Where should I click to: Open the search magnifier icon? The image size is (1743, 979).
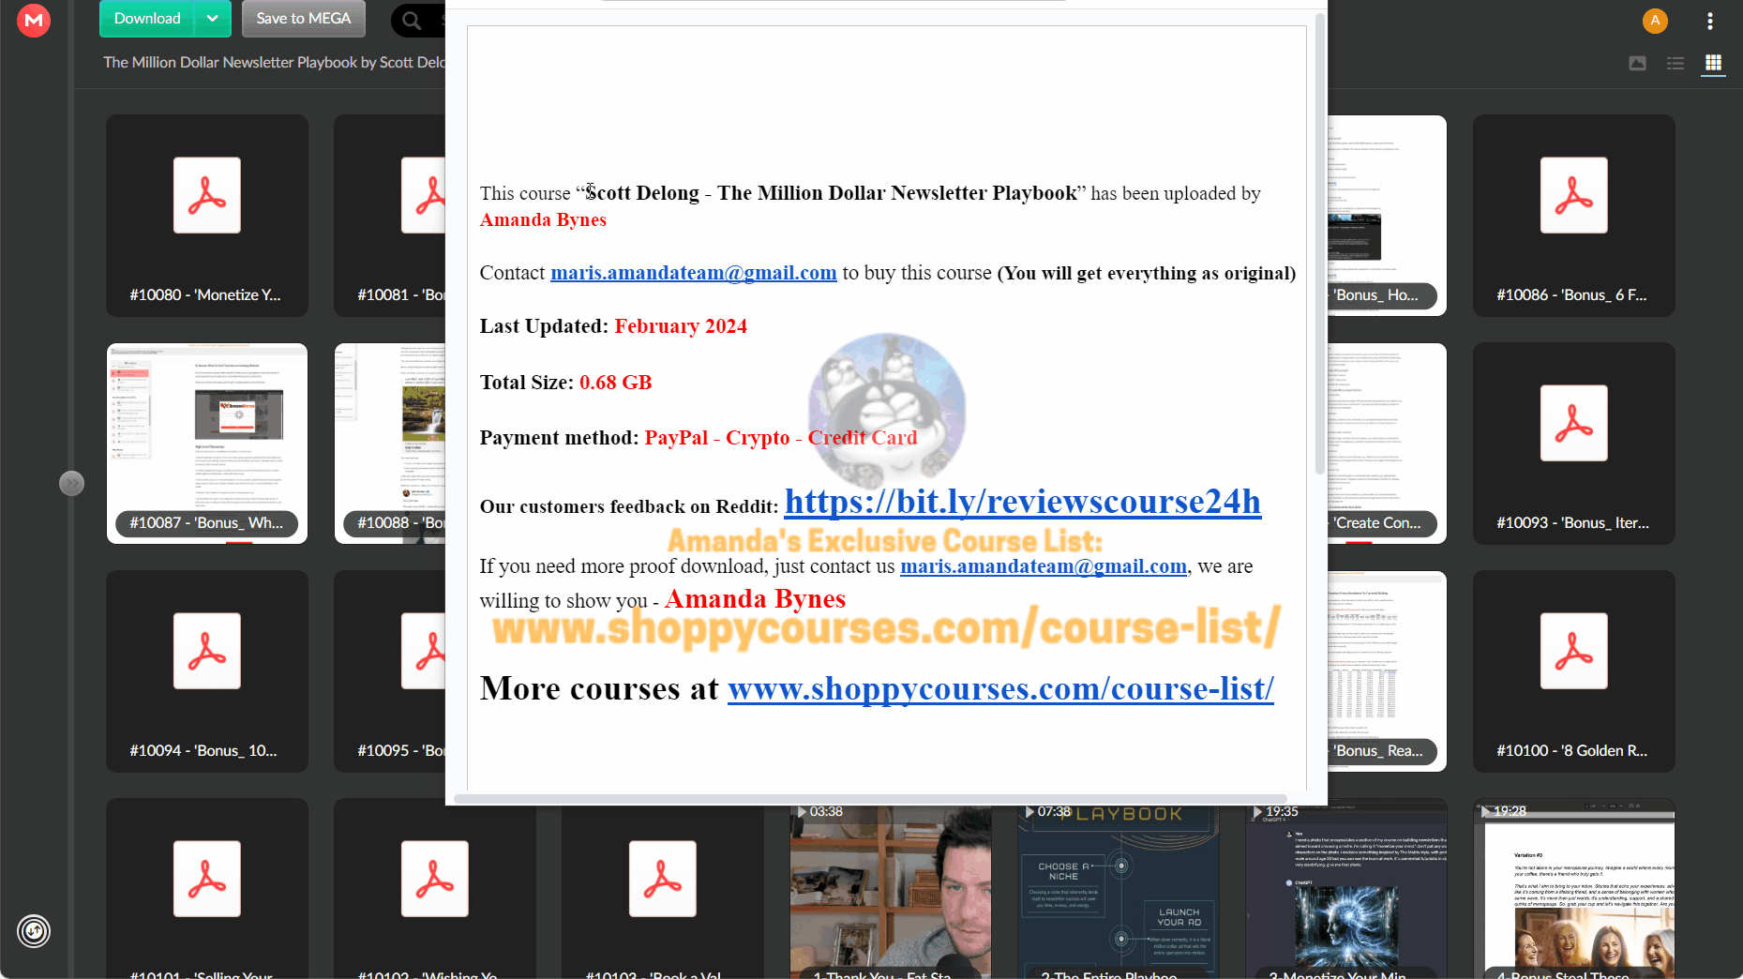click(x=412, y=20)
